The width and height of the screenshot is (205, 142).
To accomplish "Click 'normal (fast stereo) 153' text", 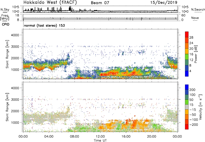I will coord(44,25).
